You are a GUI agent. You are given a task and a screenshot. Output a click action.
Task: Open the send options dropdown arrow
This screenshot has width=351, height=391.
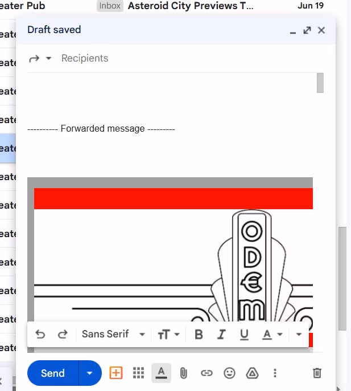(x=90, y=373)
